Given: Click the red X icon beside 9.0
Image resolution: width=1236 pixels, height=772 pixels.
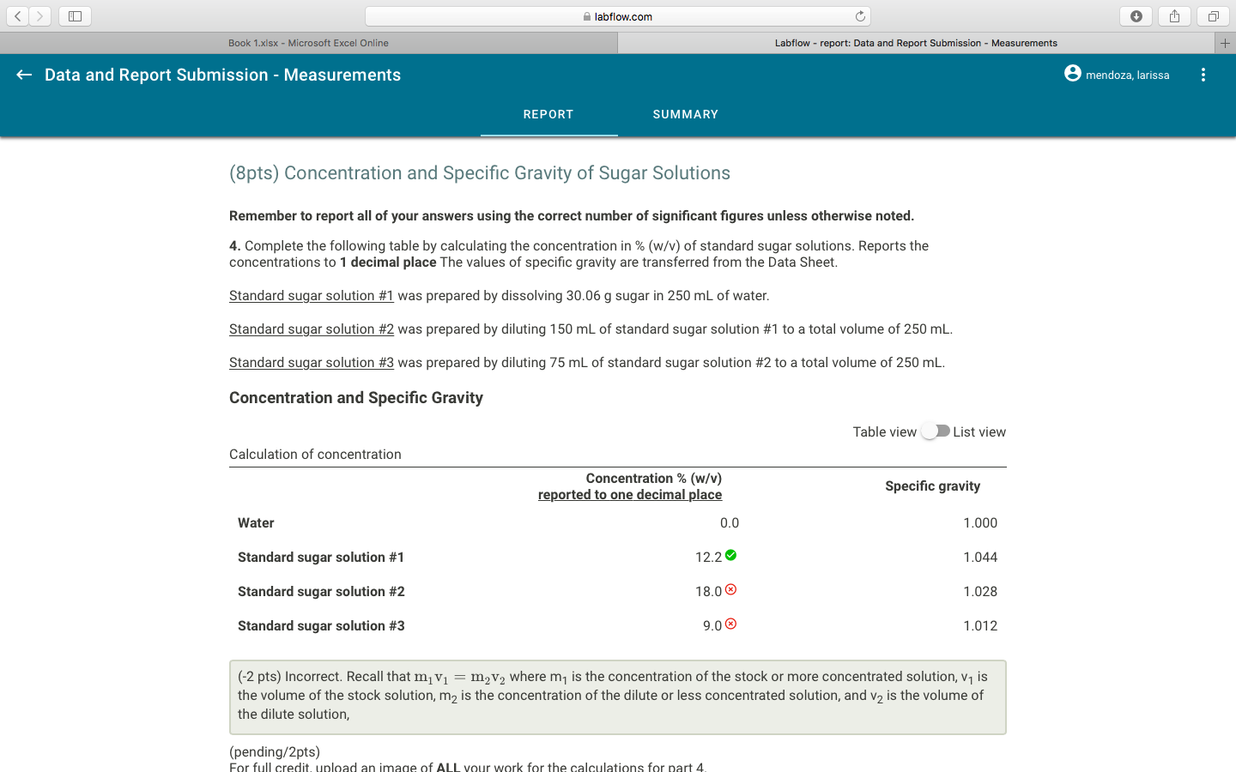Looking at the screenshot, I should tap(730, 624).
